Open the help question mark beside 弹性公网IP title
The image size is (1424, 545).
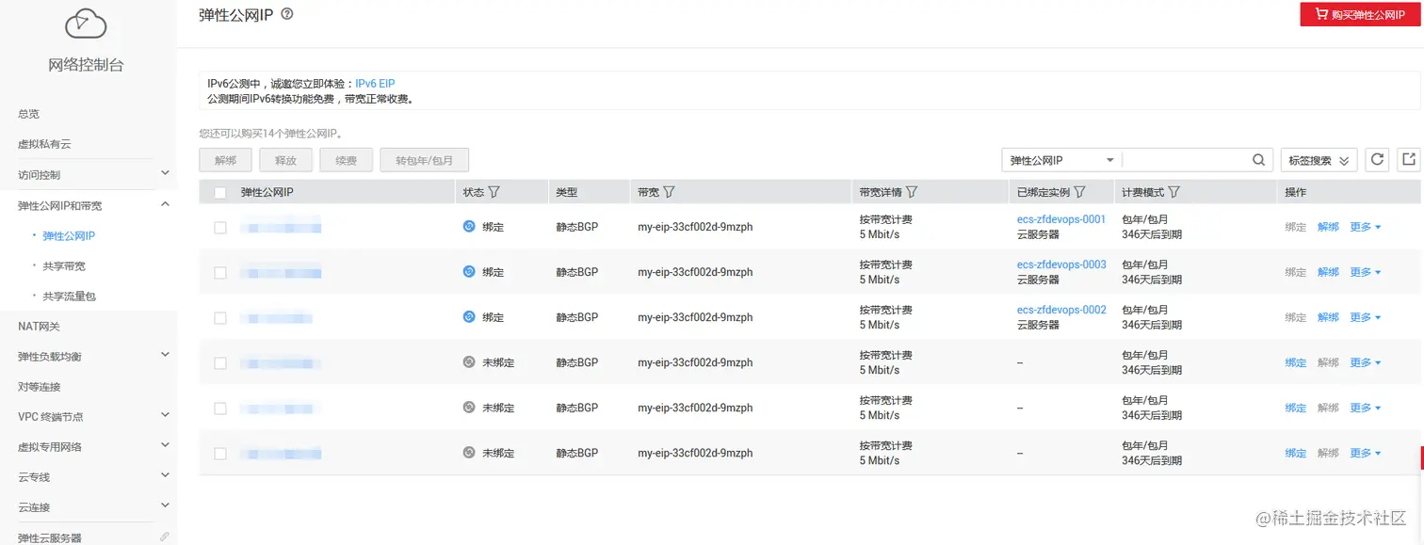287,14
